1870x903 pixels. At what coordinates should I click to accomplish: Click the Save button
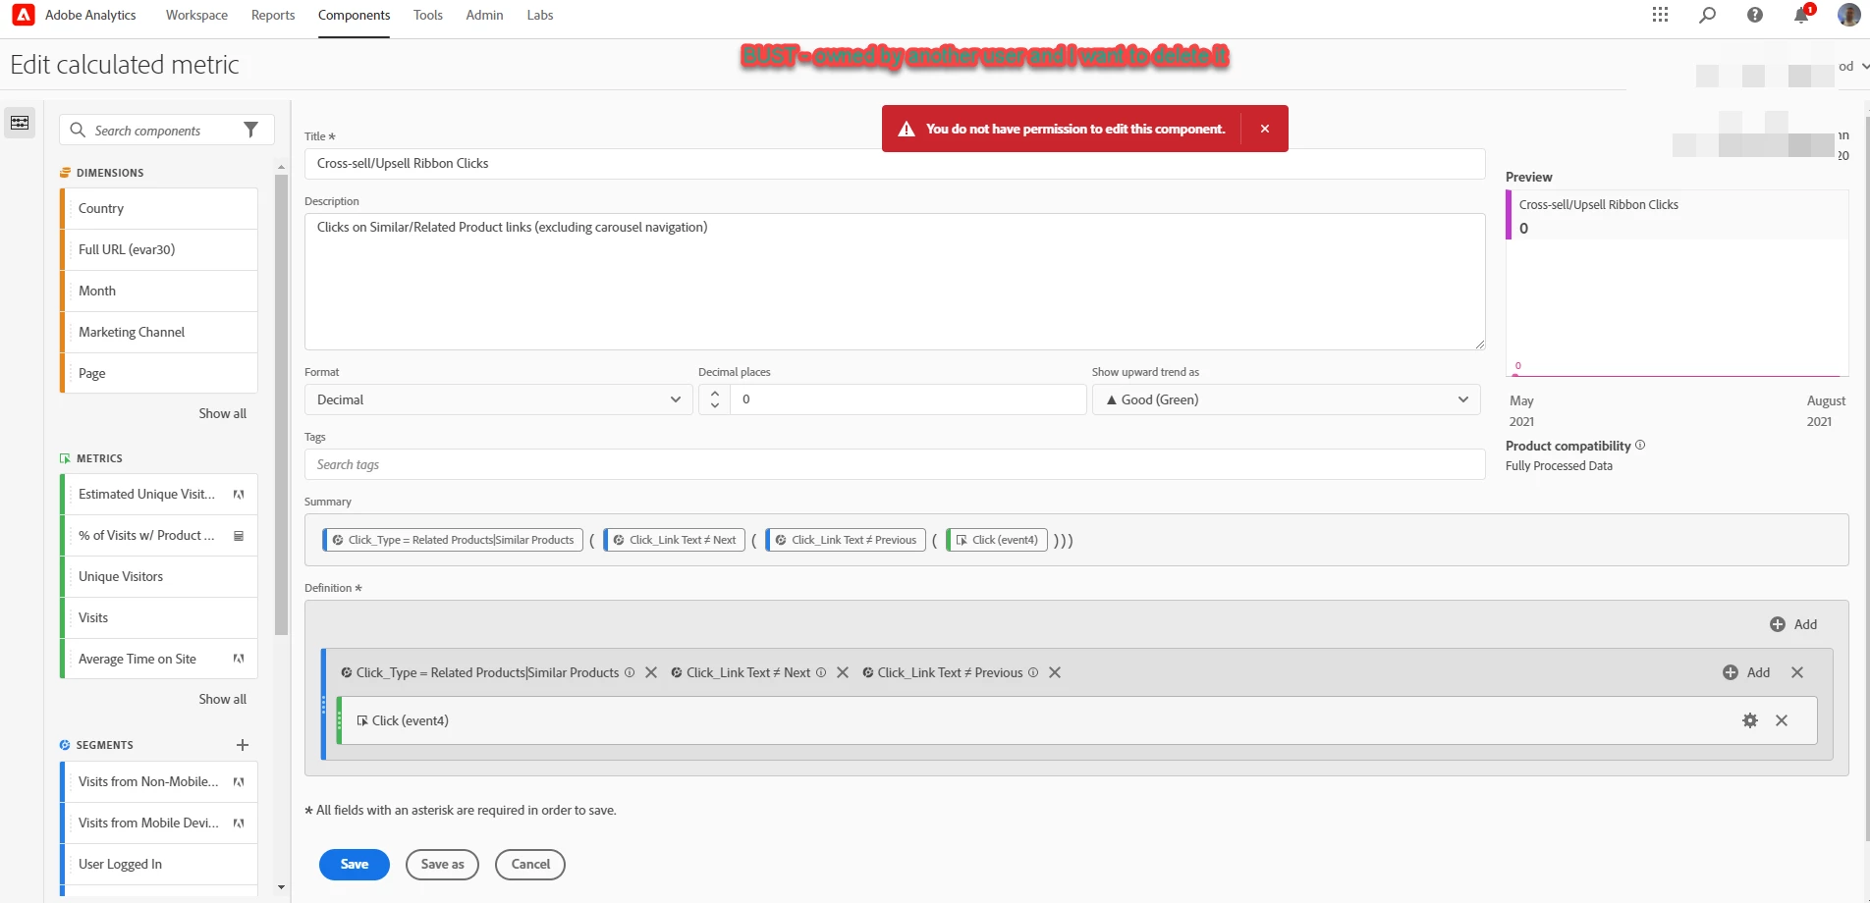(355, 865)
